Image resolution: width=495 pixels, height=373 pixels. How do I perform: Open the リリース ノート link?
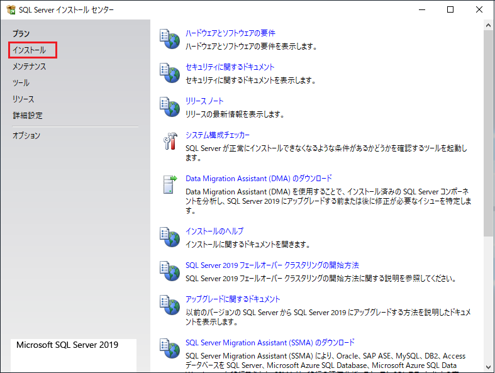(204, 101)
